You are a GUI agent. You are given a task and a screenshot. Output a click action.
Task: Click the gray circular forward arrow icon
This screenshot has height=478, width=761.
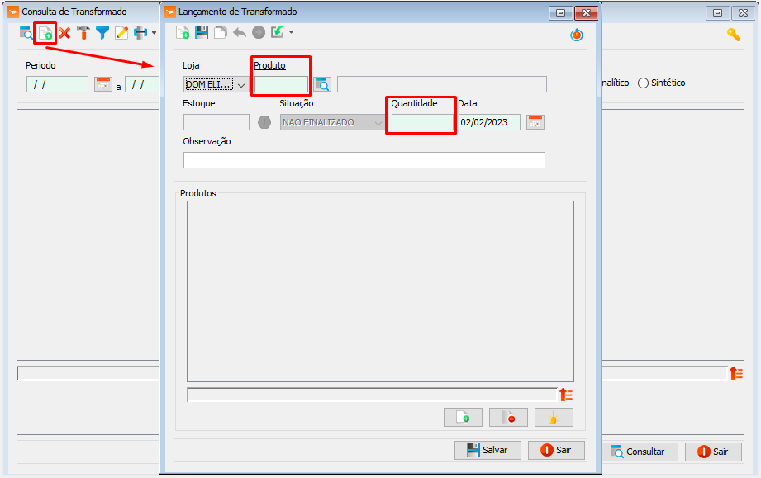tap(259, 32)
